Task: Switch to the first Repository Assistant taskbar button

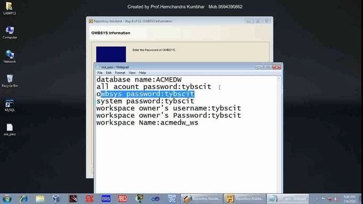Action: pos(201,199)
